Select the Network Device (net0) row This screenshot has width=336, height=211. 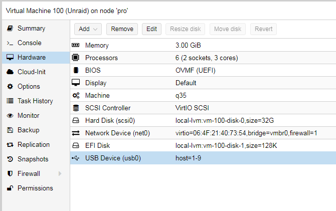pos(203,133)
